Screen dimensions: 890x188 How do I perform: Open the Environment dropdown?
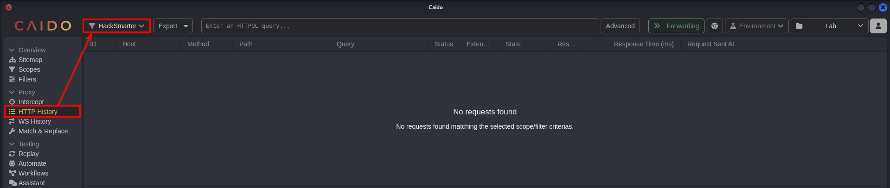(756, 26)
